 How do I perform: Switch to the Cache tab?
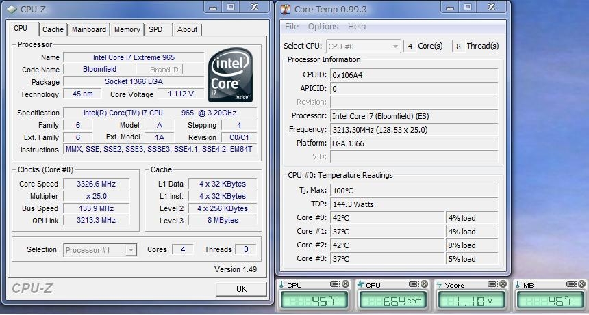(53, 29)
